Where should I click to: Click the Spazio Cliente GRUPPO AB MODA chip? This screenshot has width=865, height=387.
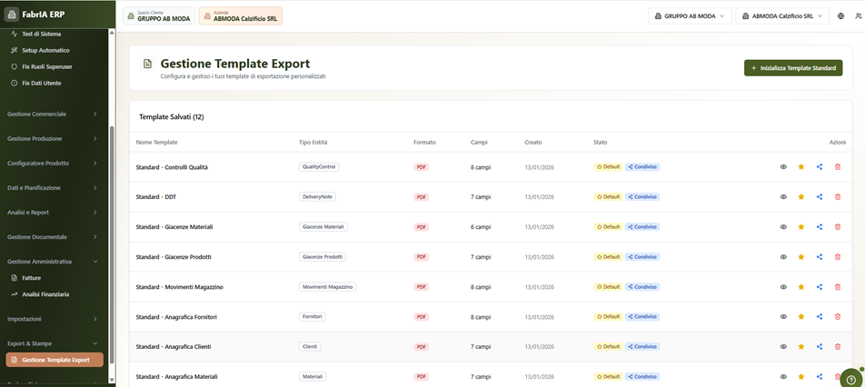[x=159, y=16]
